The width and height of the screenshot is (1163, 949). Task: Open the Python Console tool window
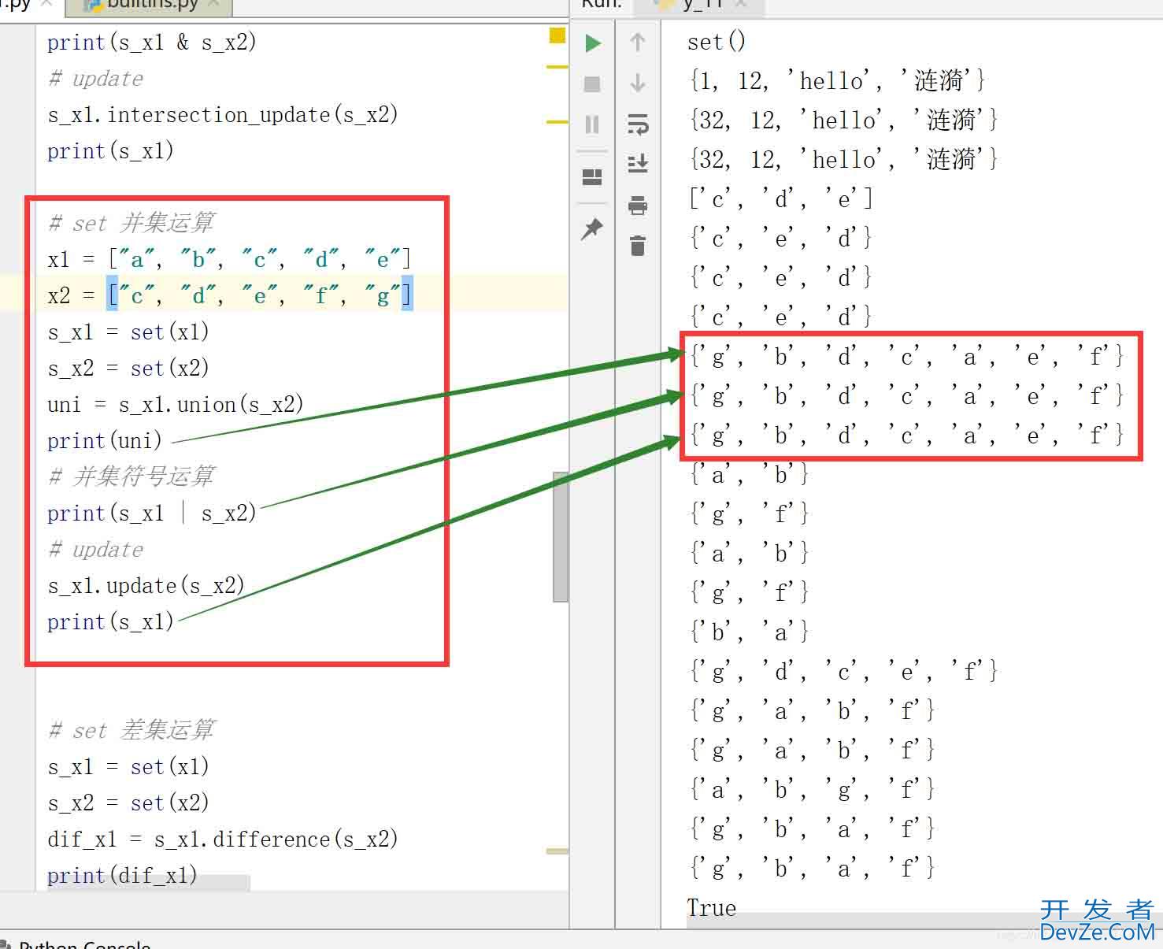(x=83, y=943)
